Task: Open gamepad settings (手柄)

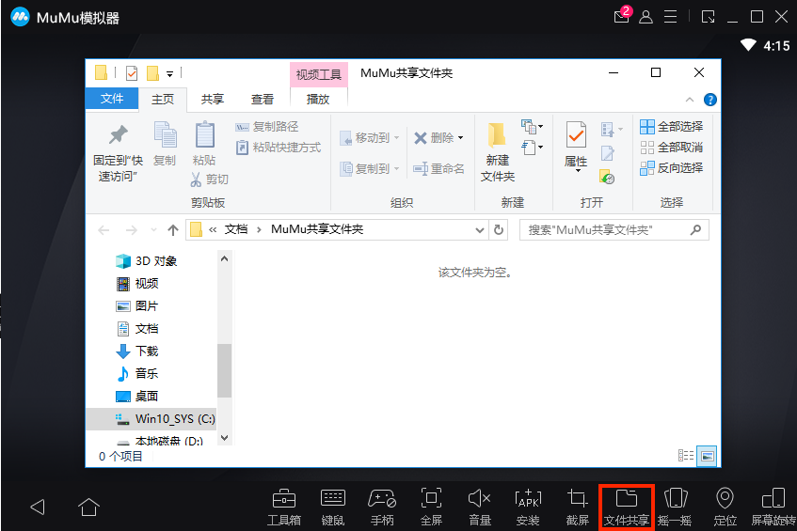Action: [382, 507]
